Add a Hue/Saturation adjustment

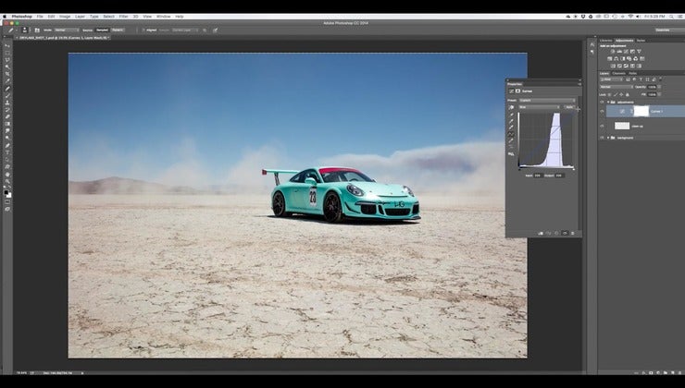610,59
